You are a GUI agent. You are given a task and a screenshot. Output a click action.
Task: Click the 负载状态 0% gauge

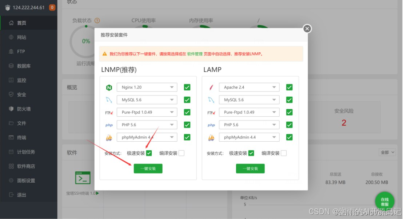[x=86, y=41]
